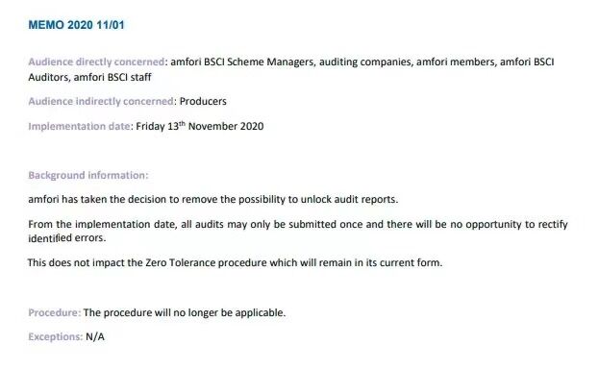This screenshot has width=599, height=370.
Task: Click the MEMO 2020 11/01 heading
Action: (x=76, y=25)
